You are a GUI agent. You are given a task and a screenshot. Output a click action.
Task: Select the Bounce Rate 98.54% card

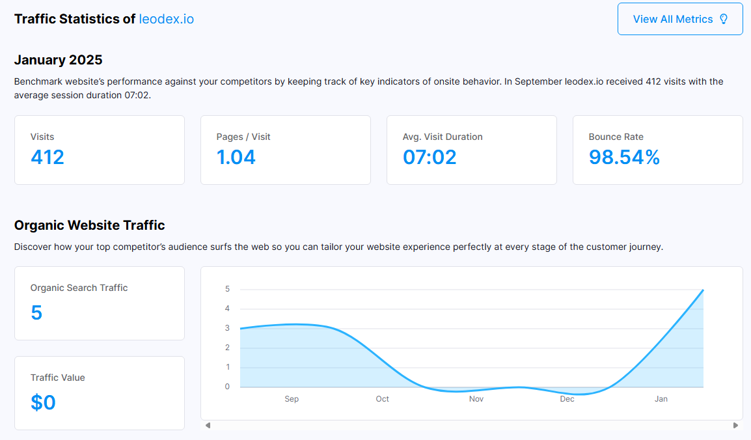657,150
